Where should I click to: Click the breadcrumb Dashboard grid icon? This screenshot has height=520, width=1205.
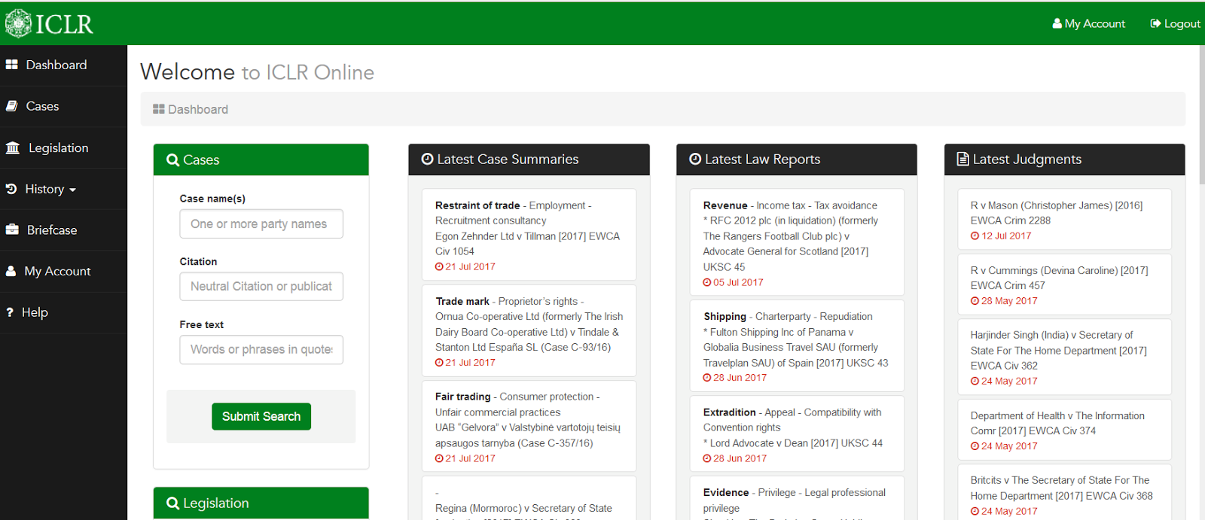coord(158,109)
